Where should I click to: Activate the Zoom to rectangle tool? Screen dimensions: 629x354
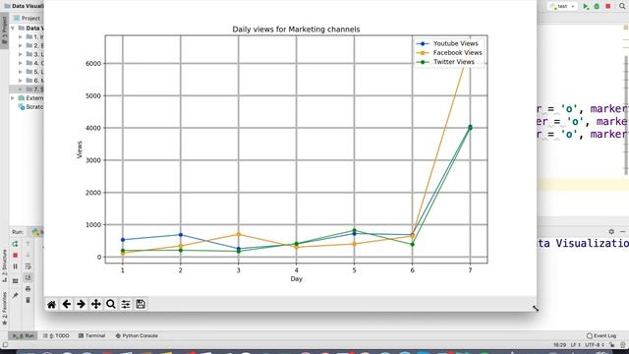tap(111, 304)
